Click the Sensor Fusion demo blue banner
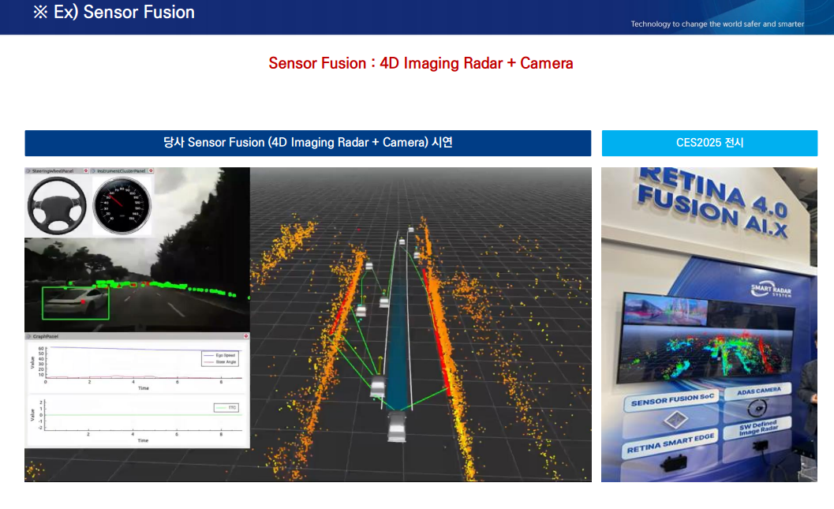 click(x=308, y=143)
